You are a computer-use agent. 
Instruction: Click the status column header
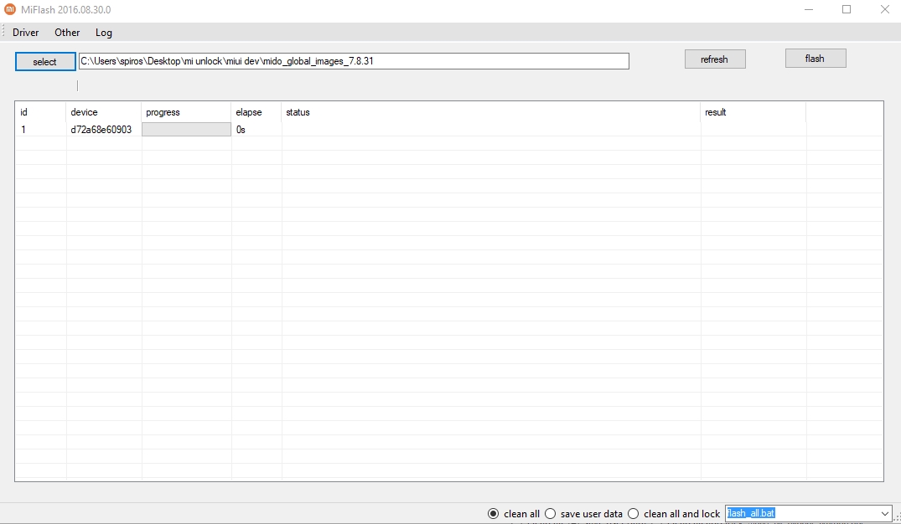tap(491, 112)
